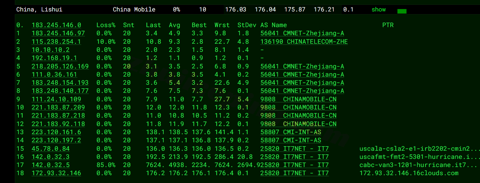Click the green status bar indicator
Screen dimensions: 480x183
pyautogui.click(x=402, y=11)
